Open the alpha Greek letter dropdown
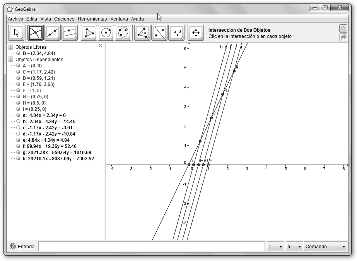 coord(294,246)
